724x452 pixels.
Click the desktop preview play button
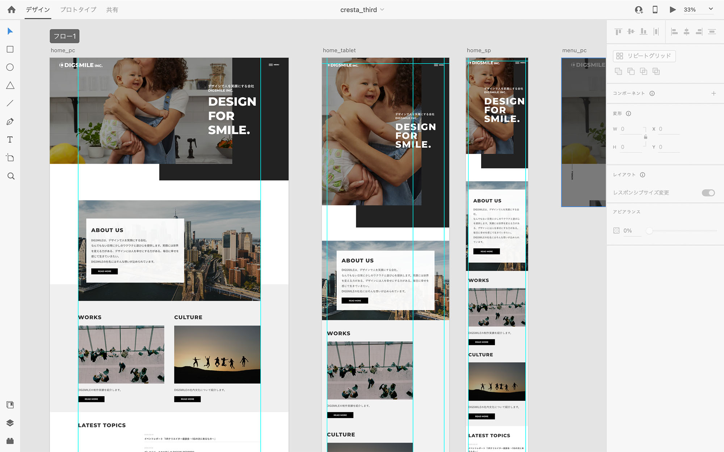tap(673, 10)
